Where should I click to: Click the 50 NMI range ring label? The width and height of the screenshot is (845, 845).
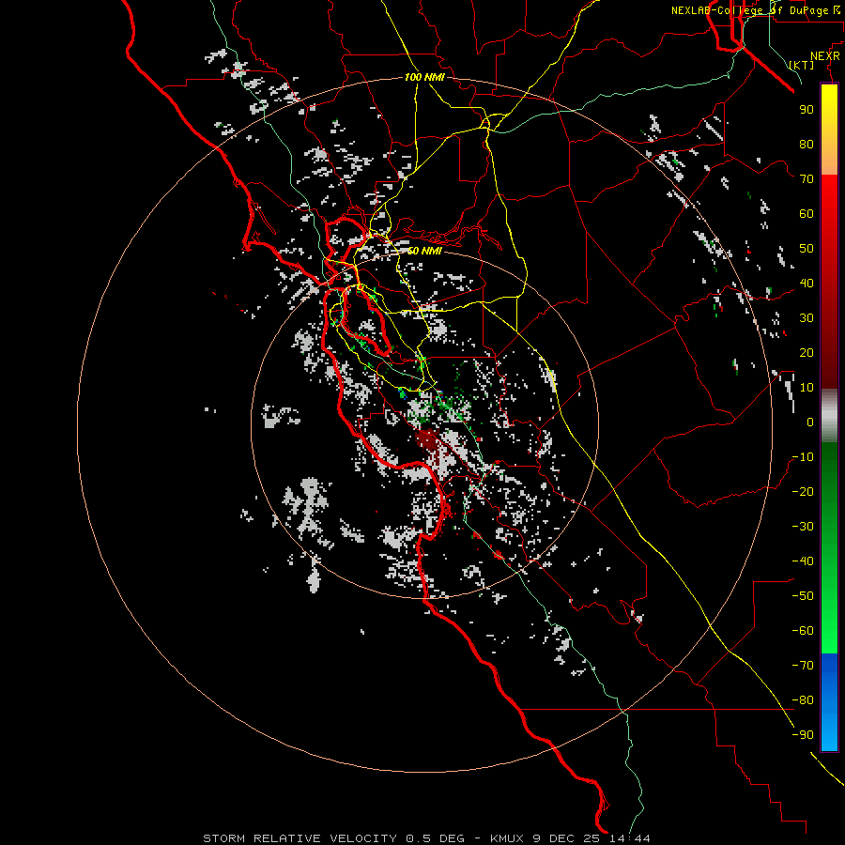click(423, 251)
